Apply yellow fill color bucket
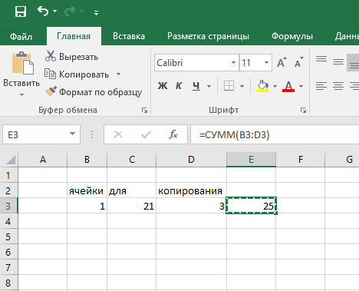This screenshot has width=359, height=291. pos(262,86)
